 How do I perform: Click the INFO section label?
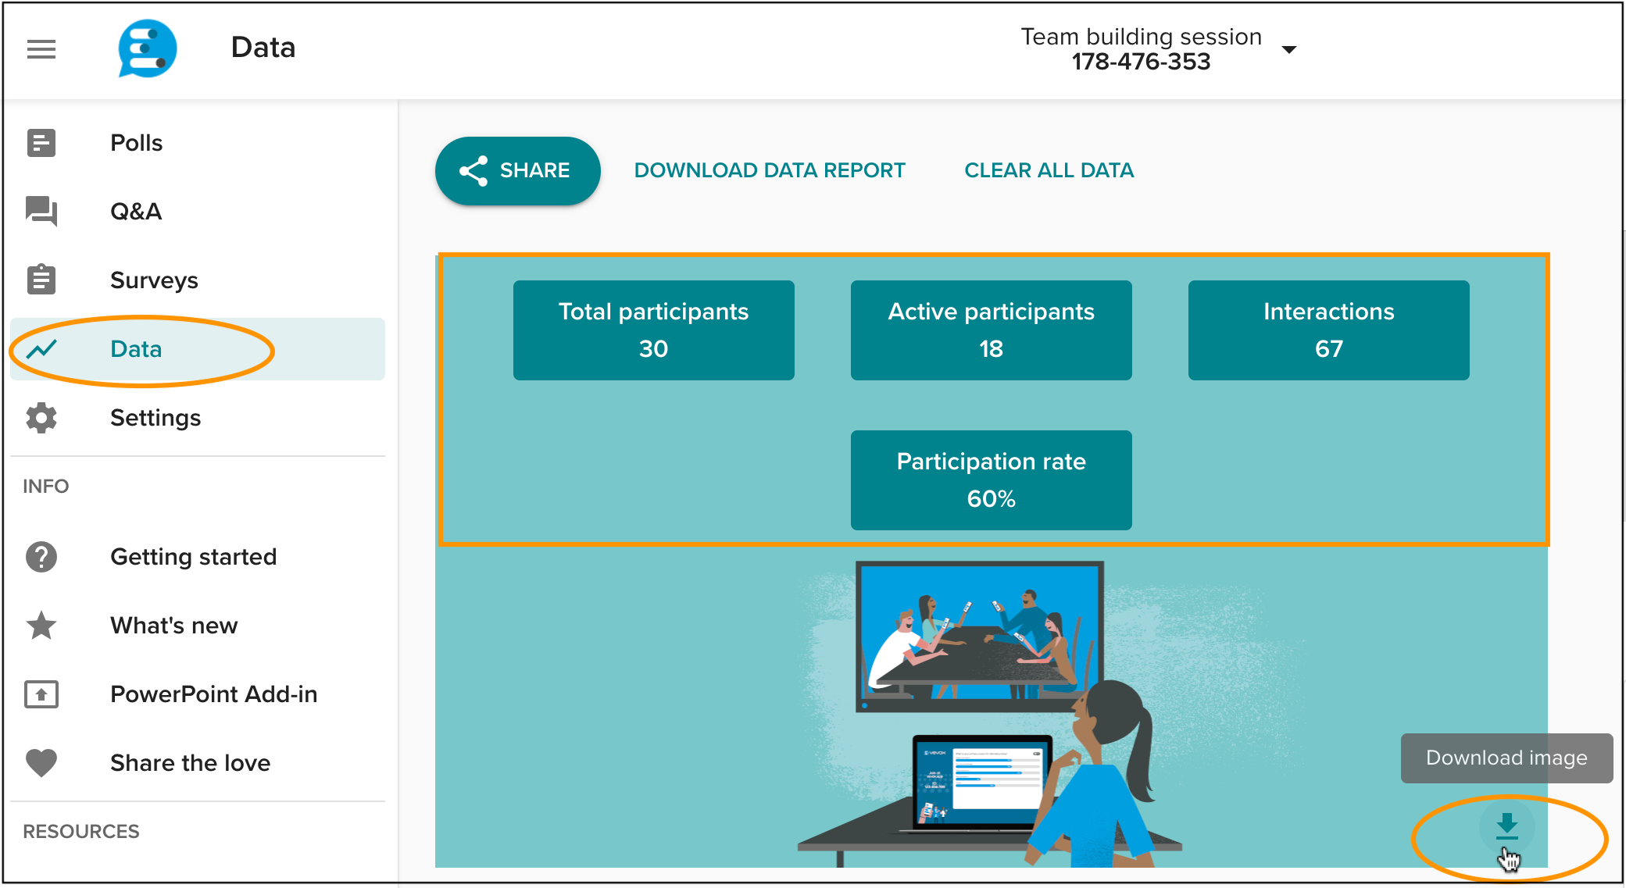pyautogui.click(x=46, y=487)
